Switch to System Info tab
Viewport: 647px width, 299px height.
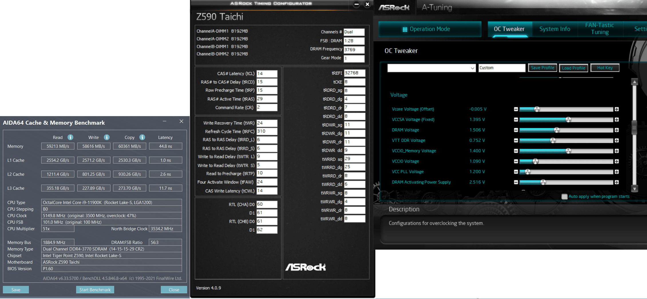tap(555, 29)
